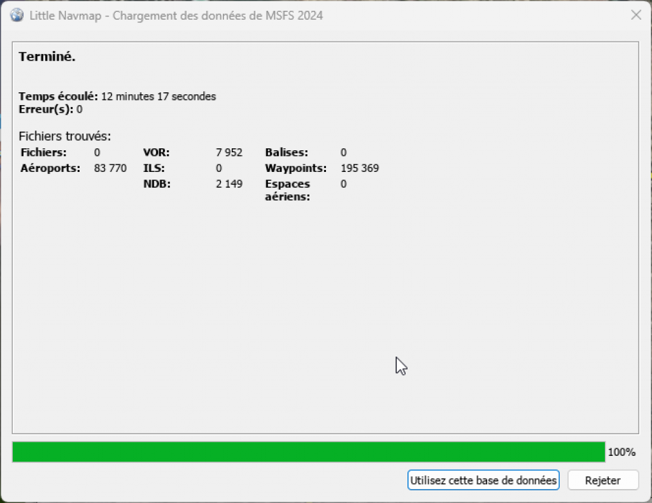The image size is (652, 503).
Task: Click the Little Navmap globe icon
Action: click(x=17, y=15)
